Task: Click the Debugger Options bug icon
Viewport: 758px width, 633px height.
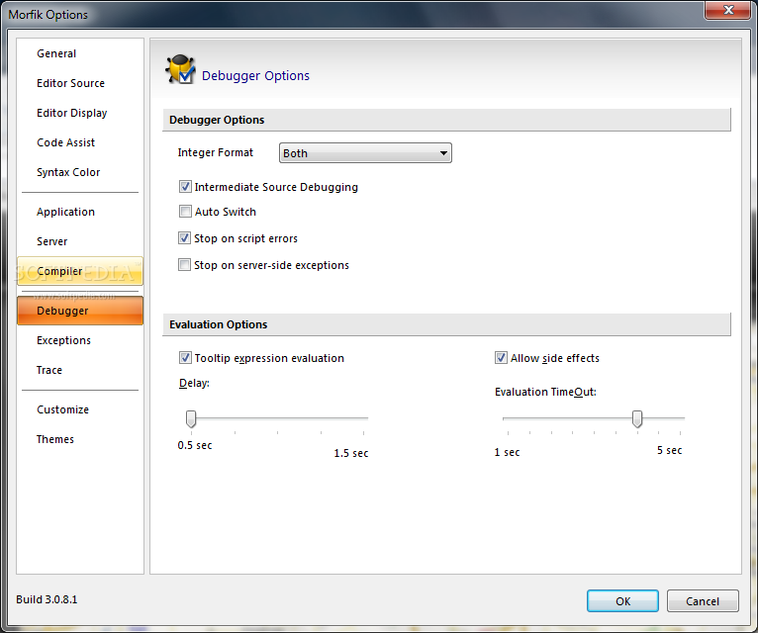Action: (x=180, y=69)
